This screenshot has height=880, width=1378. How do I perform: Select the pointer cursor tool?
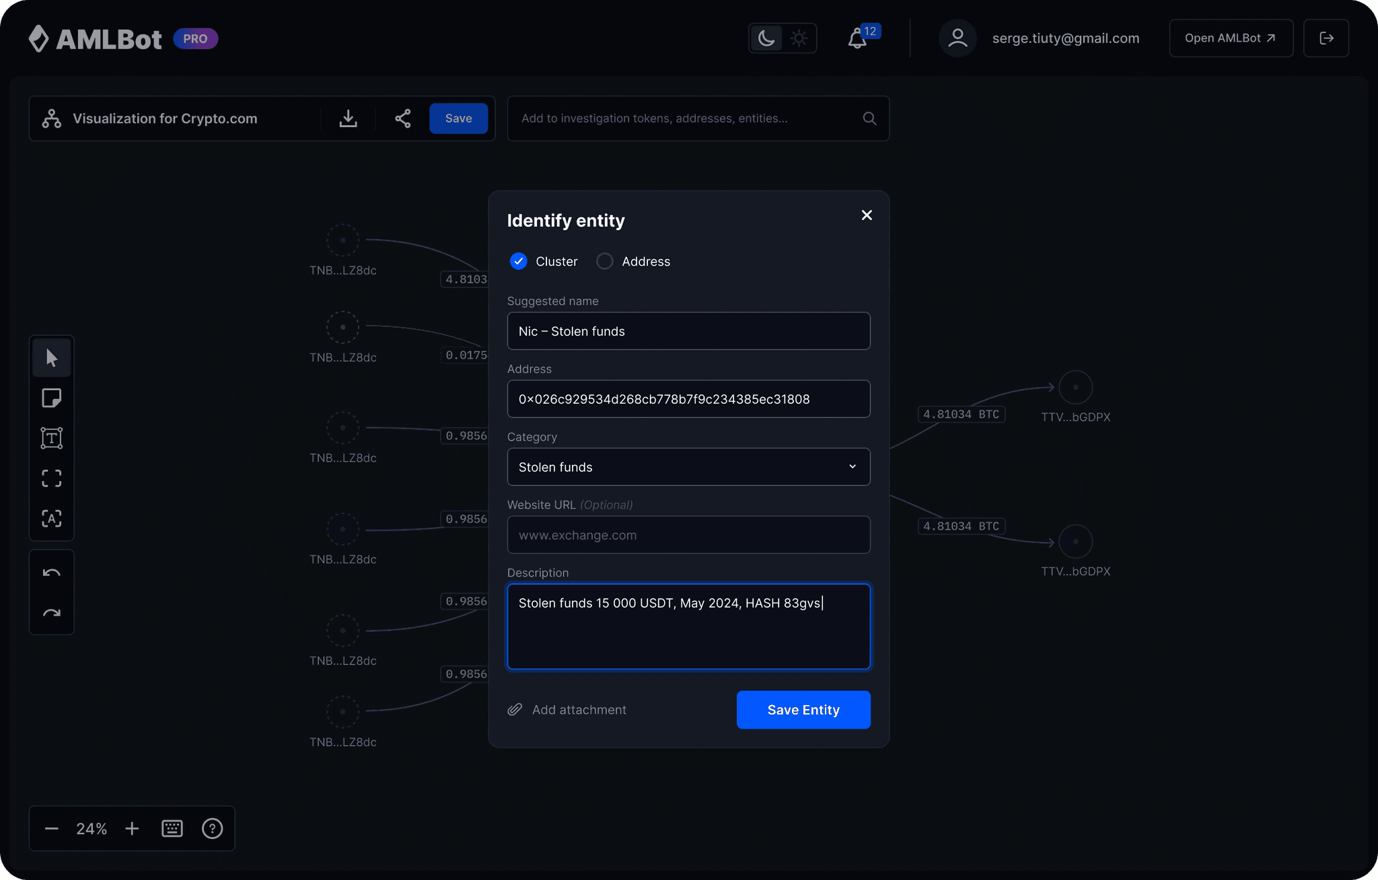[52, 357]
